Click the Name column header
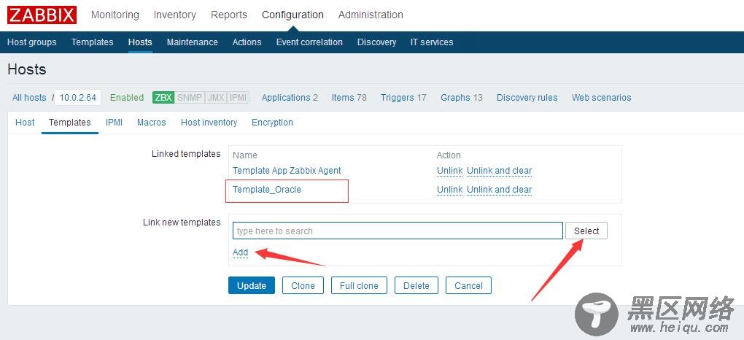The width and height of the screenshot is (744, 340). point(245,155)
